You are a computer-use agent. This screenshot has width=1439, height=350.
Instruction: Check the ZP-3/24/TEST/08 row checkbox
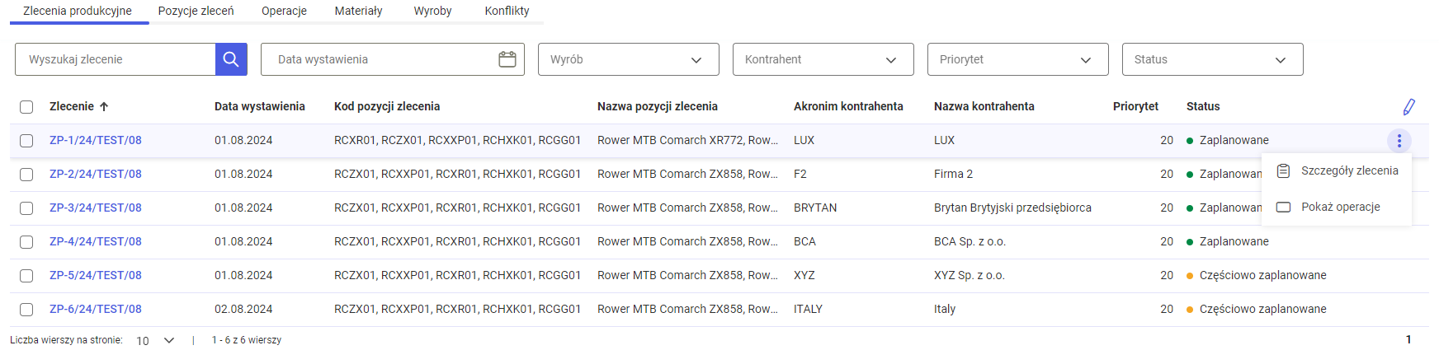(26, 208)
